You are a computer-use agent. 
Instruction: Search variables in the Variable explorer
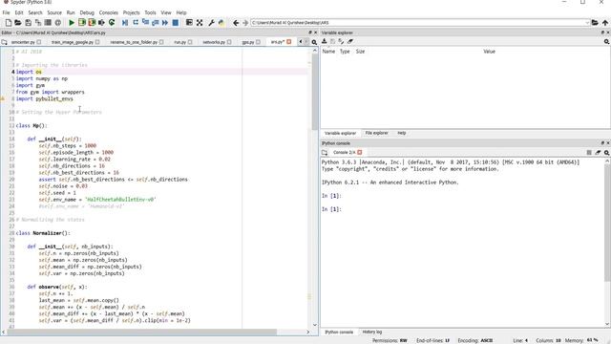[607, 42]
